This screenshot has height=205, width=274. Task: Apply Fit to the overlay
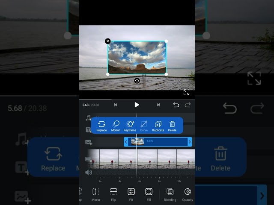pos(131,195)
